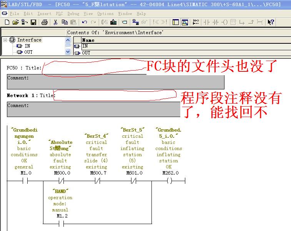Click the Cut scissors icon

55,22
